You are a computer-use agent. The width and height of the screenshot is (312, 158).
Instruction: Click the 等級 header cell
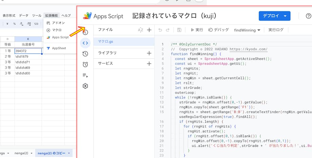click(x=7, y=45)
